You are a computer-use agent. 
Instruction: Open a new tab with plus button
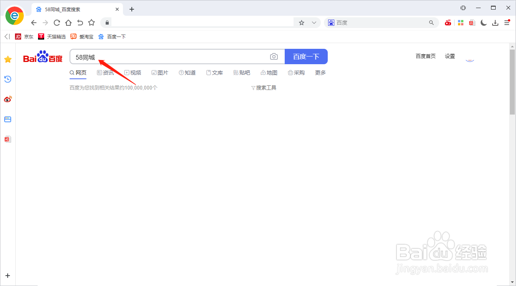[132, 9]
